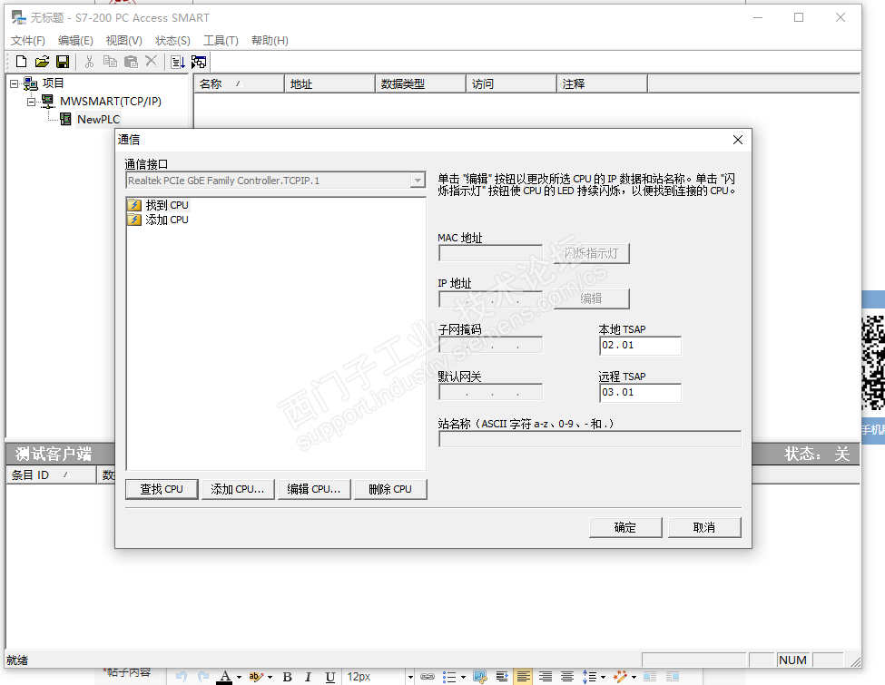Click the 数据类型 column header
This screenshot has height=685, width=885.
tap(420, 84)
